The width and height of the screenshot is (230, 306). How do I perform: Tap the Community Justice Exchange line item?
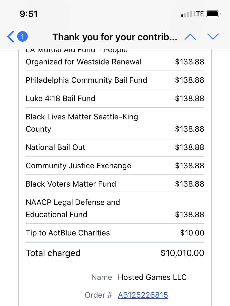tap(78, 166)
